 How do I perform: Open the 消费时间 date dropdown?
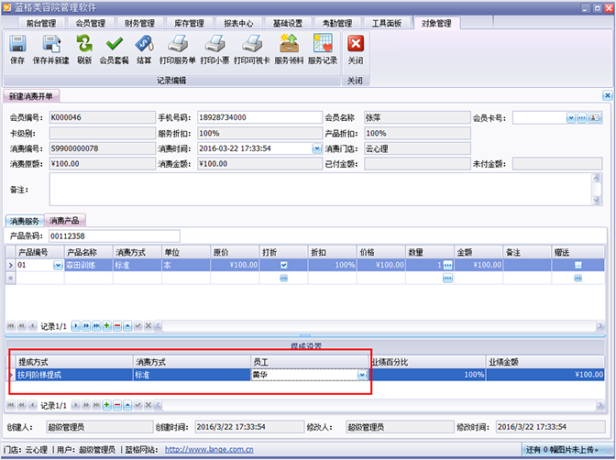coord(316,148)
